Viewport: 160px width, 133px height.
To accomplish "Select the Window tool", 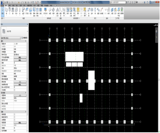I will (x=13, y=10).
